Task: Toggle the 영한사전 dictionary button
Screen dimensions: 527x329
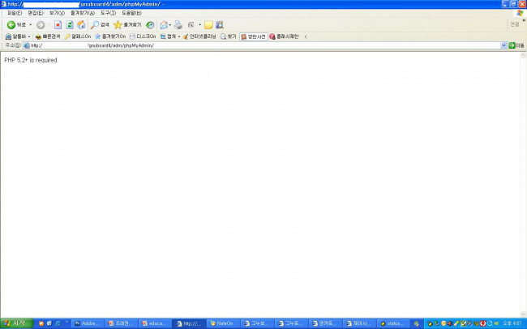Action: [x=254, y=36]
